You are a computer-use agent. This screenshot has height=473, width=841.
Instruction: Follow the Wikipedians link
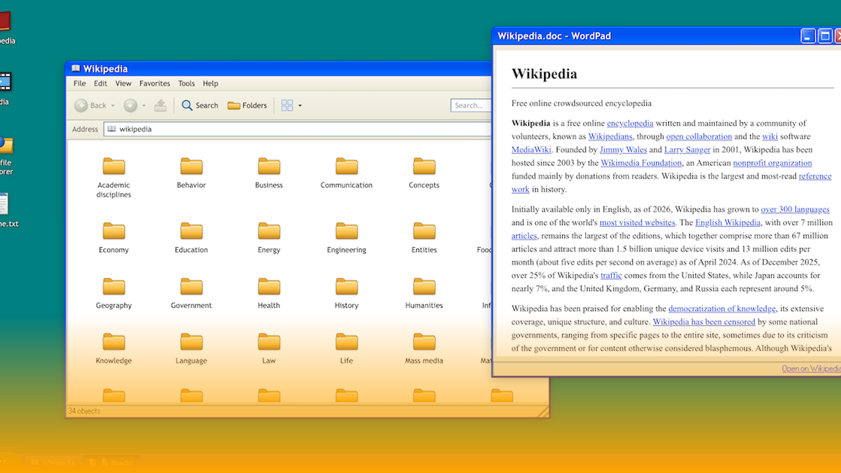610,137
